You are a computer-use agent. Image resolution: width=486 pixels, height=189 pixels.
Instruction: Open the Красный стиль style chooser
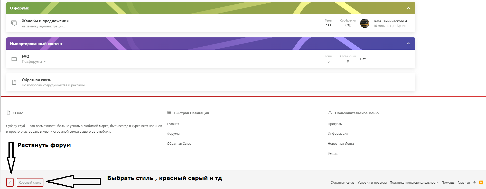30,182
